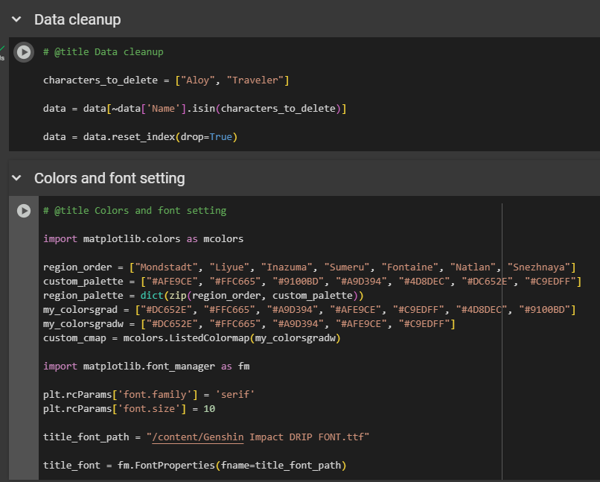This screenshot has width=600, height=482.
Task: Run the Colors and font setting cell
Action: (25, 211)
